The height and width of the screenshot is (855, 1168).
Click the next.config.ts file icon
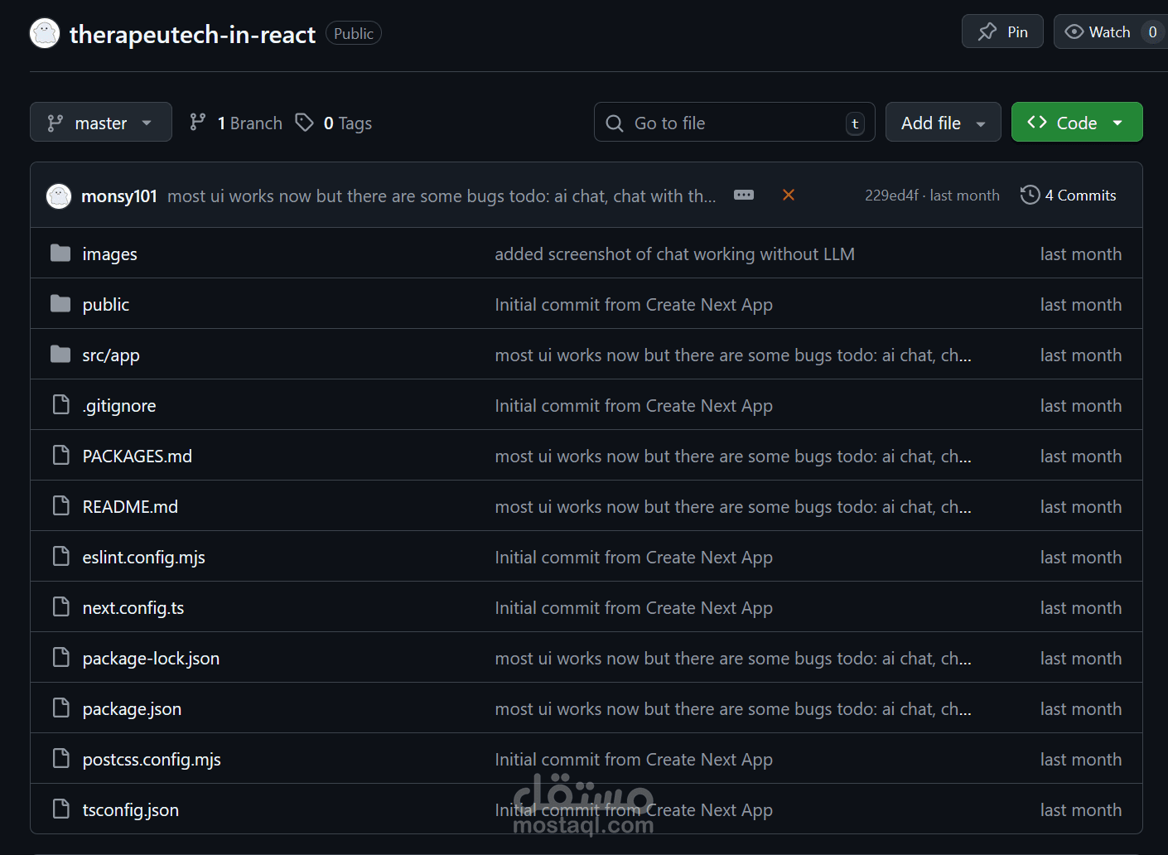click(60, 606)
